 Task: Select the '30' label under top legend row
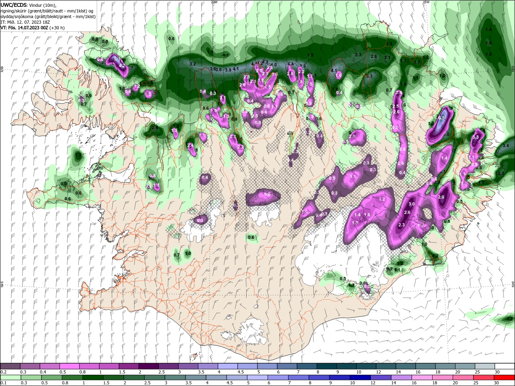pyautogui.click(x=497, y=372)
